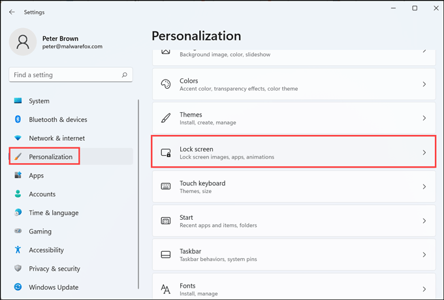Click 'Lock screen images, apps, animations' description

coord(227,157)
